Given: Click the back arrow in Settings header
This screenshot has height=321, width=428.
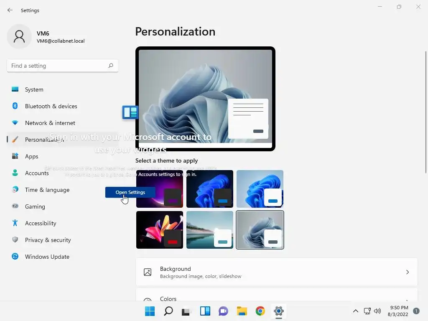Looking at the screenshot, I should tap(10, 10).
